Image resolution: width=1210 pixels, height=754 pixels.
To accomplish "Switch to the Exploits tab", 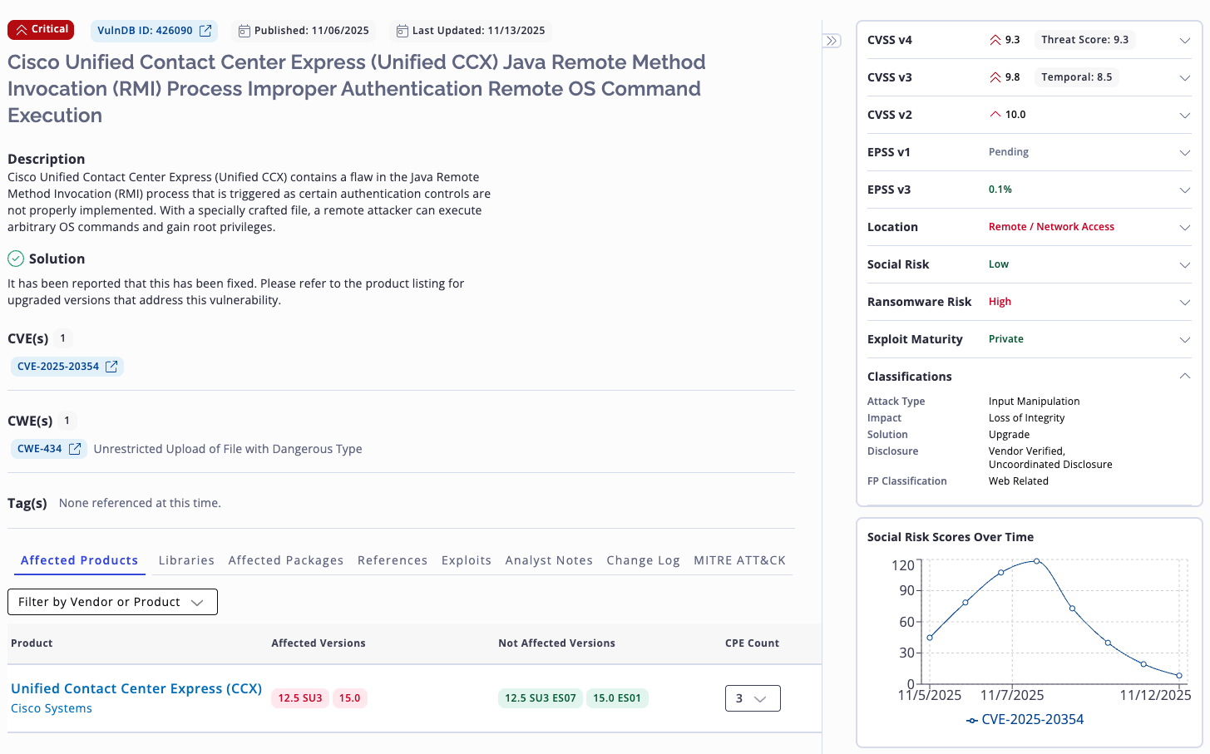I will 466,560.
